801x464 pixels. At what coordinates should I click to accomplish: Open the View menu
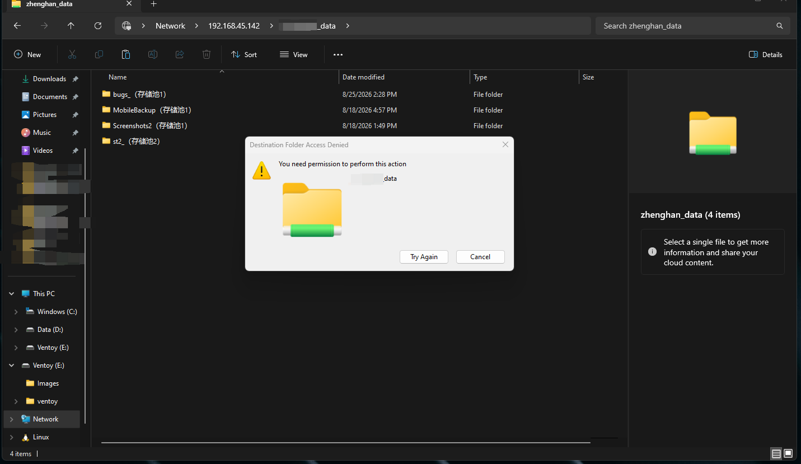click(x=294, y=54)
